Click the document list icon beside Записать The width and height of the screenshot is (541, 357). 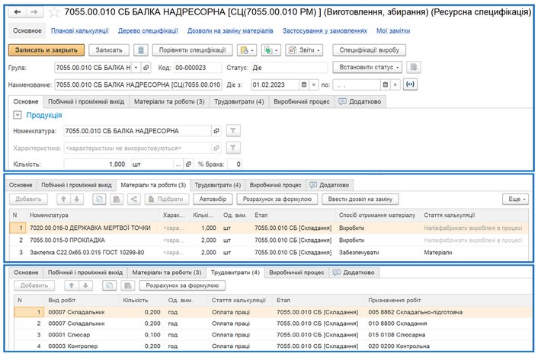141,50
